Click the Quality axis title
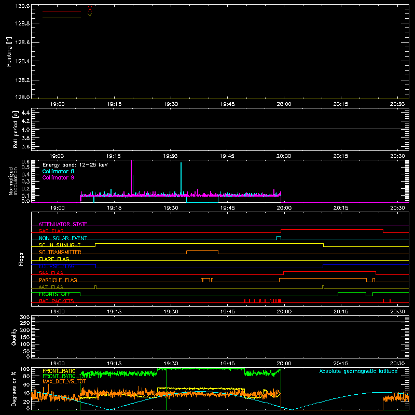 [14, 337]
